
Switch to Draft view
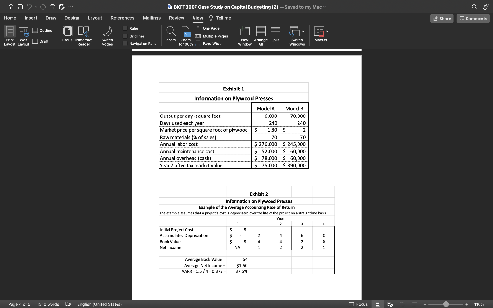coord(41,41)
